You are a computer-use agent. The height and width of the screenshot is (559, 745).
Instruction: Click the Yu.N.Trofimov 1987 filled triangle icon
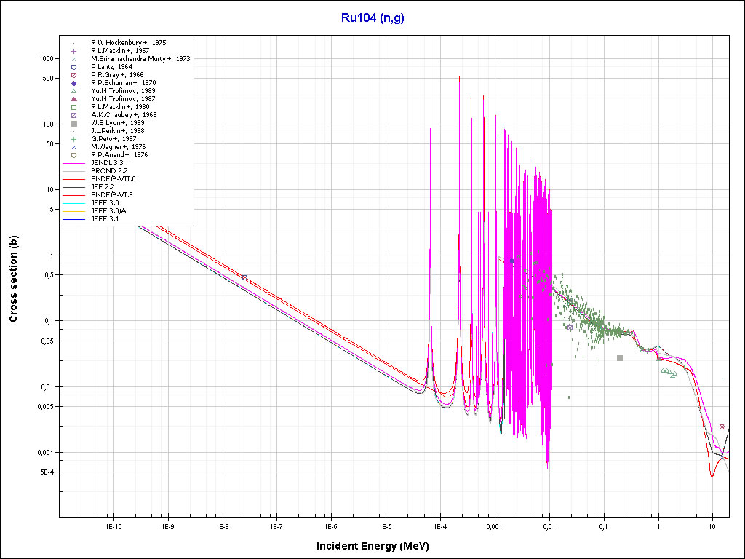[x=74, y=99]
